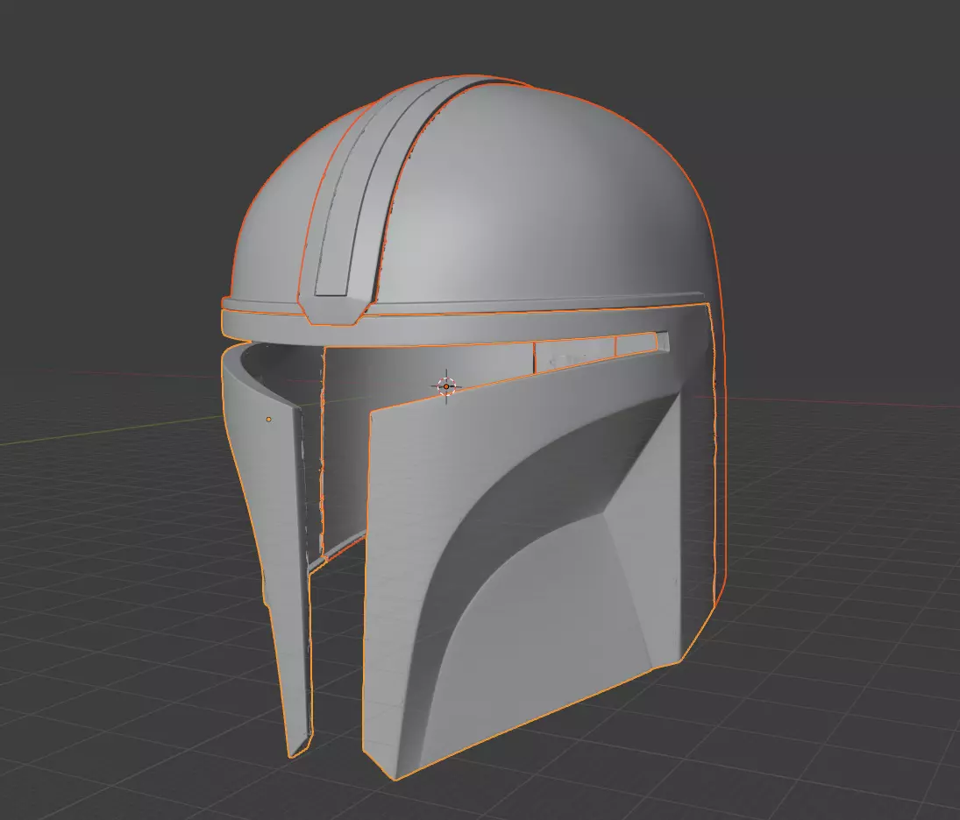This screenshot has width=960, height=820.
Task: Click the 3D cursor crosshair in viewport
Action: coord(446,386)
